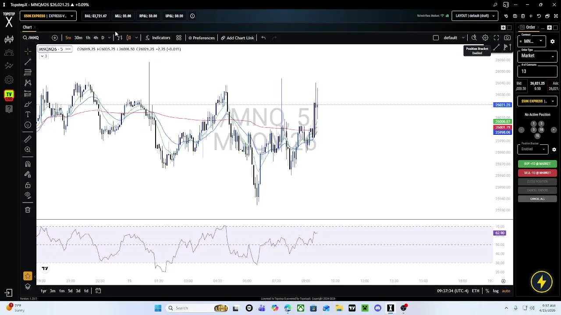Open chart settings gear in top toolbar
Viewport: 561px width, 315px height.
click(x=485, y=38)
